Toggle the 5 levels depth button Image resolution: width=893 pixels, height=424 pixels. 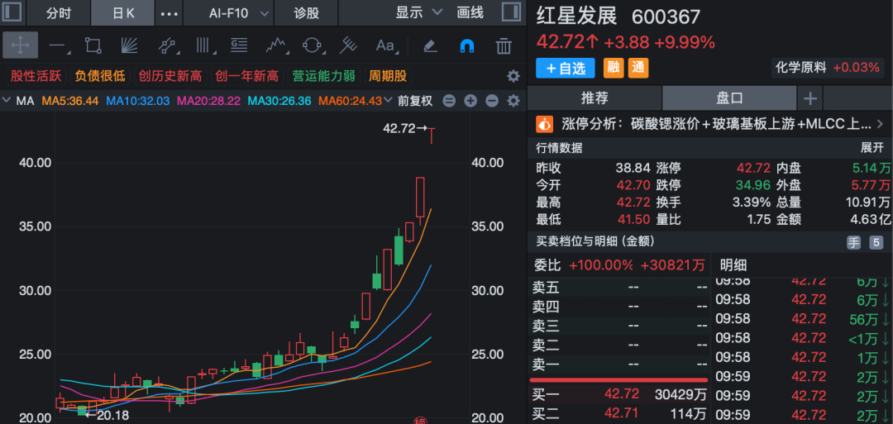pyautogui.click(x=876, y=242)
